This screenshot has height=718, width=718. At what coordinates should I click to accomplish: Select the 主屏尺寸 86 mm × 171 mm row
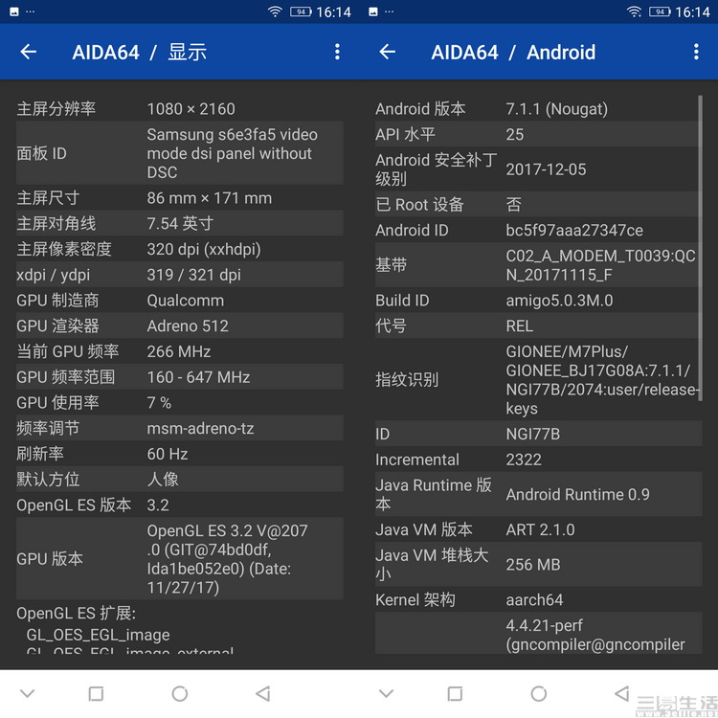click(180, 198)
